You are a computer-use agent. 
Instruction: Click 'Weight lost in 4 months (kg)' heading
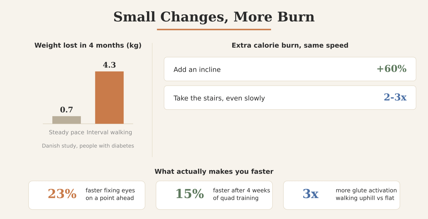[88, 45]
